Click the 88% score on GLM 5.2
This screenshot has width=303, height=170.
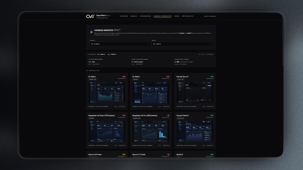click(x=212, y=154)
